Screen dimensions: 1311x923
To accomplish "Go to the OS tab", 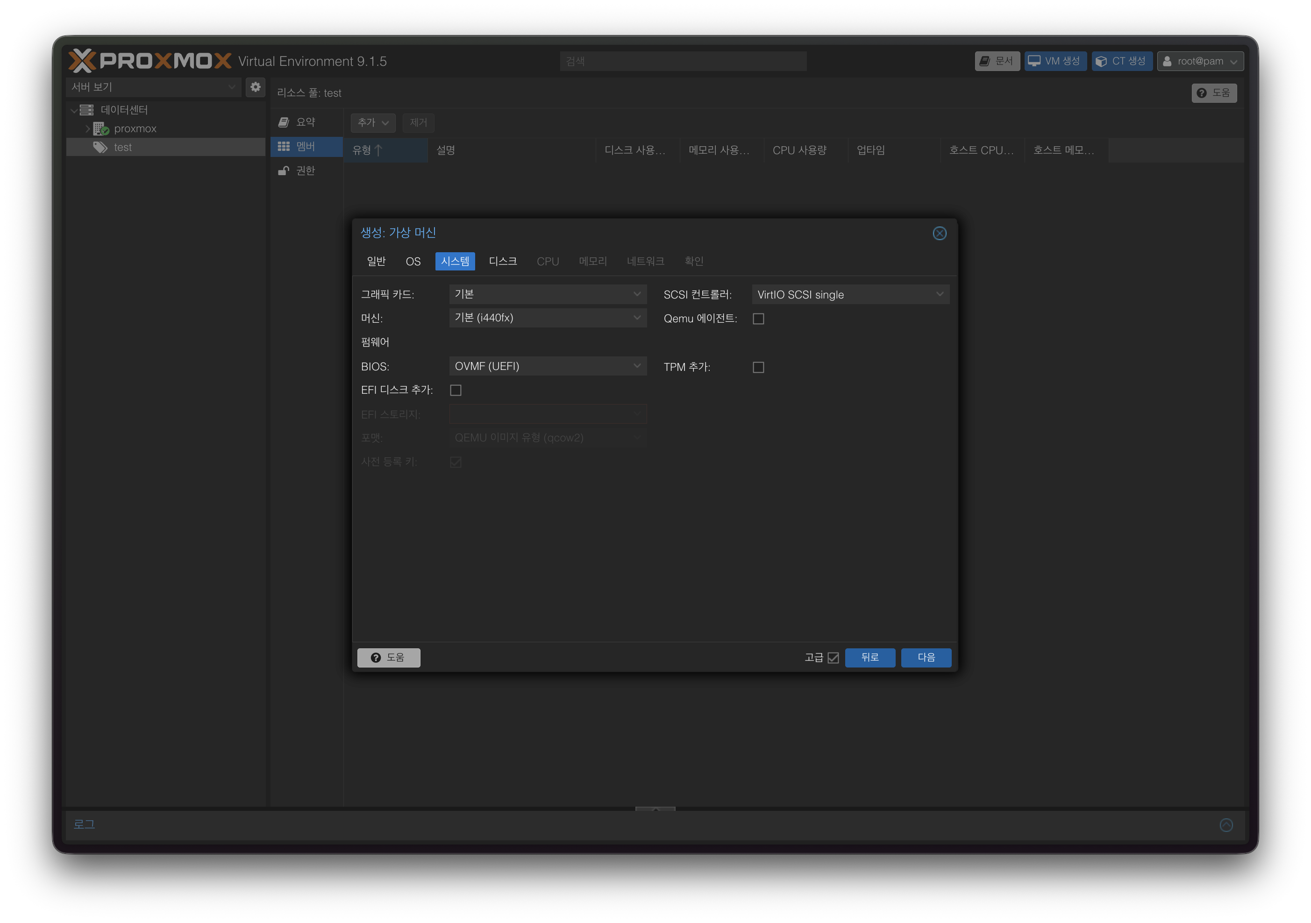I will click(413, 262).
